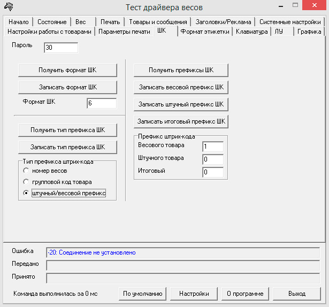The height and width of the screenshot is (307, 329).
Task: Open the 'Системные настройки' tab
Action: (x=290, y=22)
